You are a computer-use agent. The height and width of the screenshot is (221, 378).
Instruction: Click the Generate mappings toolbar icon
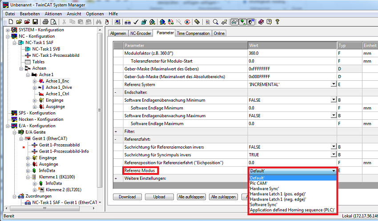(x=128, y=22)
